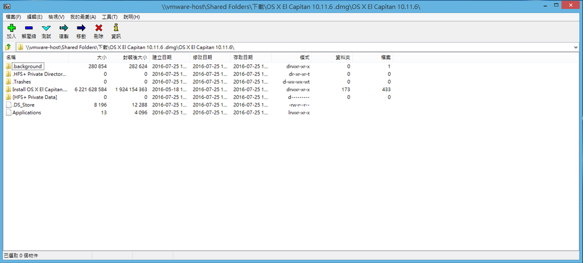Click the .background folder icon
The height and width of the screenshot is (263, 583).
[x=9, y=66]
